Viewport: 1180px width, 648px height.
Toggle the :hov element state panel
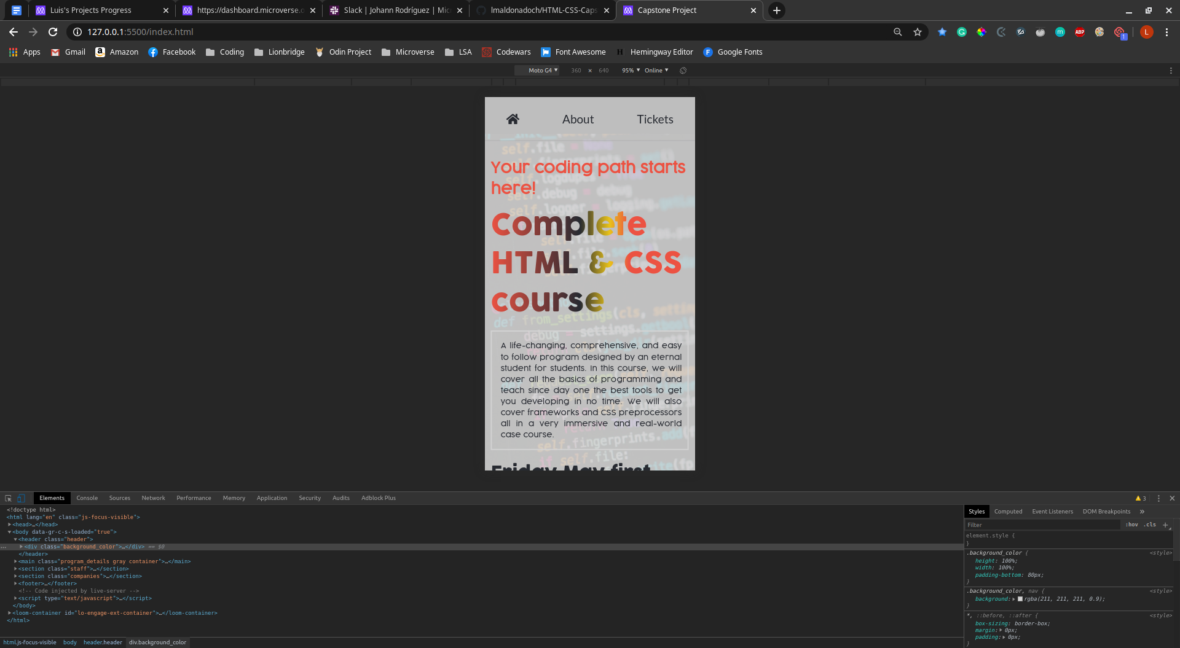tap(1131, 525)
